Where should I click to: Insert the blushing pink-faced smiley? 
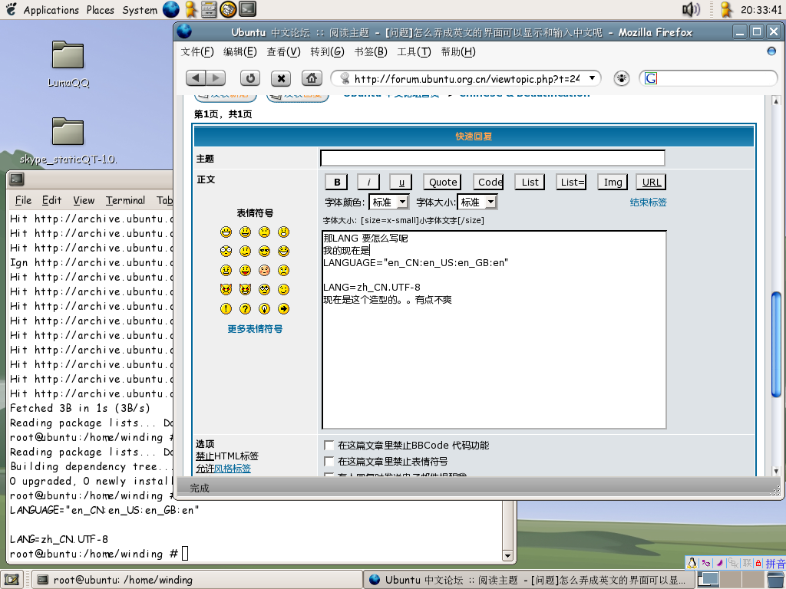click(x=264, y=271)
